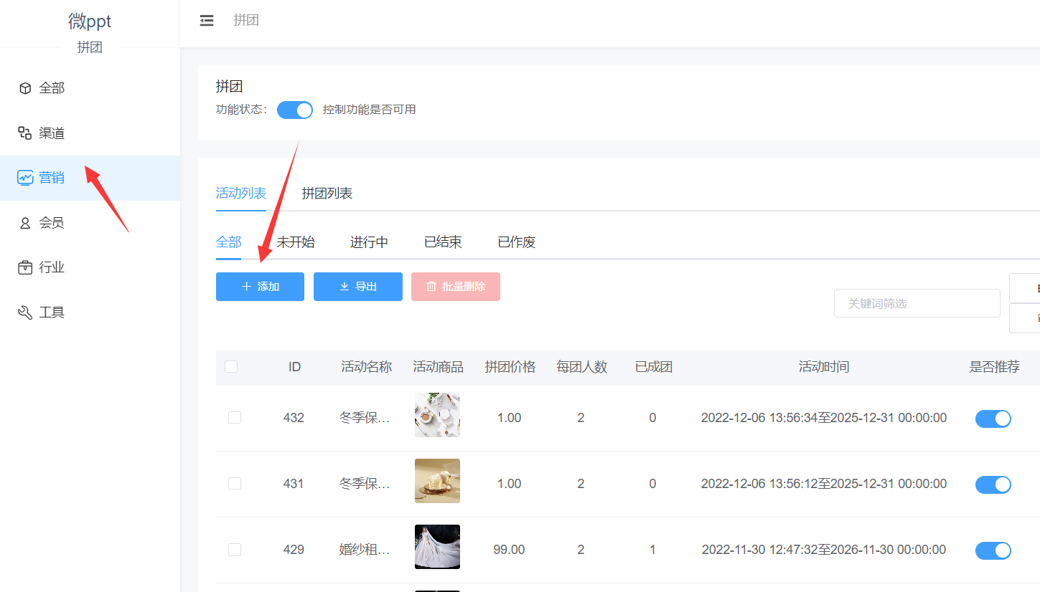Click the 微ppt logo title
The image size is (1040, 592).
click(90, 22)
